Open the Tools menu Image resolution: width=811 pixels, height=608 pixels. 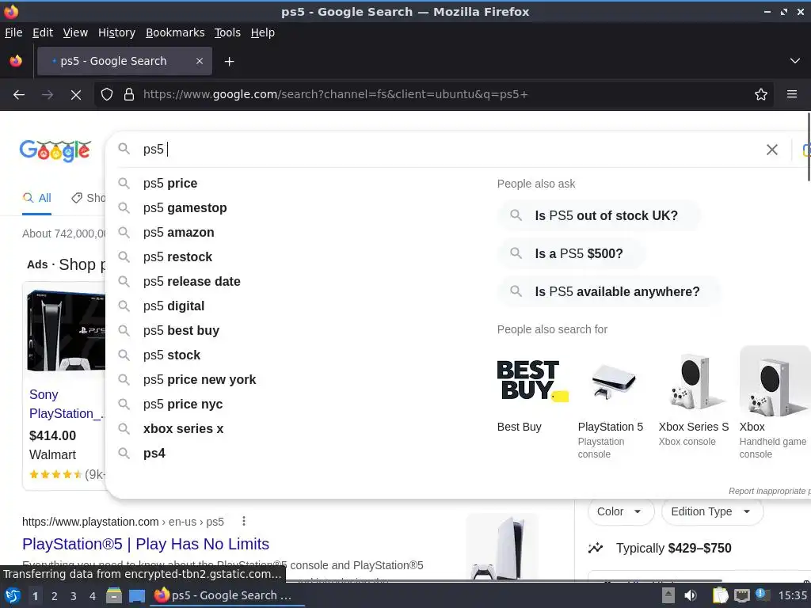click(x=227, y=32)
